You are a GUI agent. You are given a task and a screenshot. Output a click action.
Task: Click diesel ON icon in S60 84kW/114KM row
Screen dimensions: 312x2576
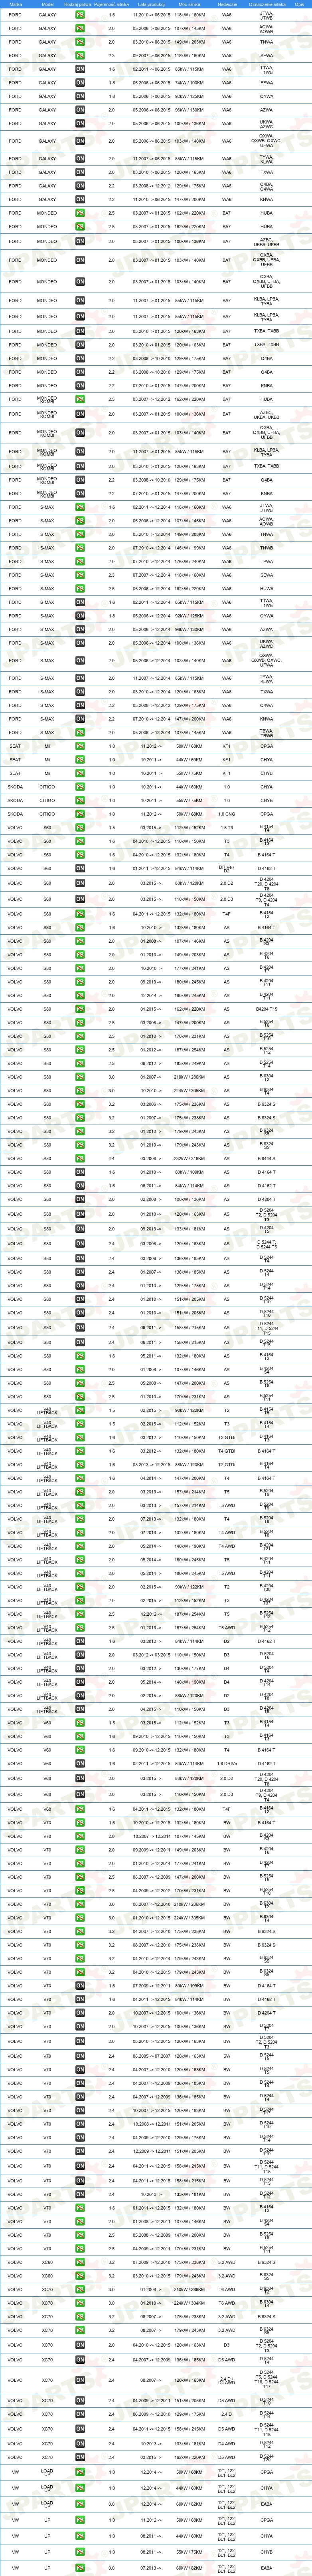point(81,869)
